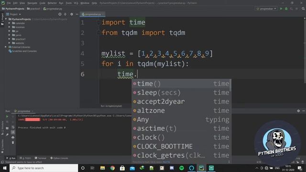Open the notification center icon
306x172 pixels.
click(x=300, y=168)
